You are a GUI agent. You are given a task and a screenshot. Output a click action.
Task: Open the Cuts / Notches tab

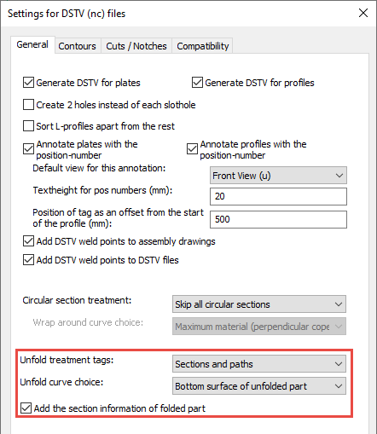coord(136,46)
